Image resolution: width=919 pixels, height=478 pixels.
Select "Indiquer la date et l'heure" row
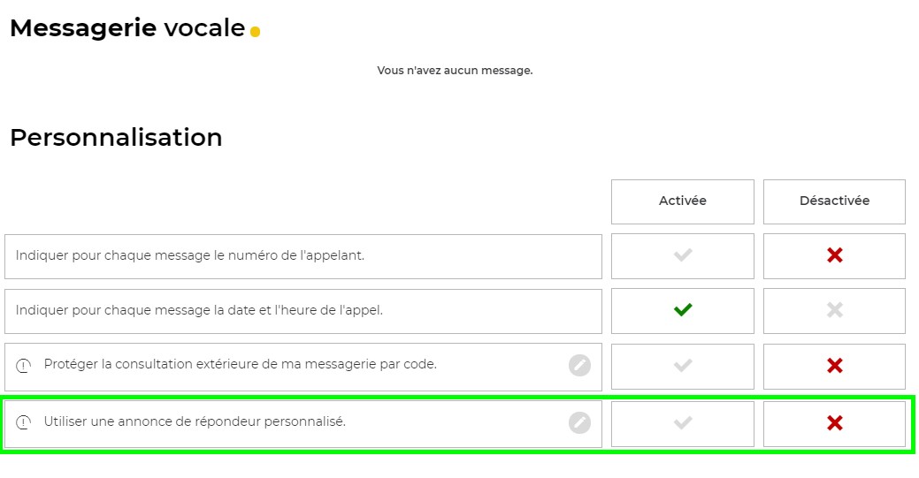point(199,310)
